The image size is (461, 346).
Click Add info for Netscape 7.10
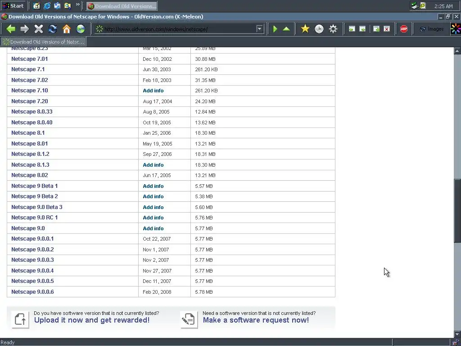(153, 91)
